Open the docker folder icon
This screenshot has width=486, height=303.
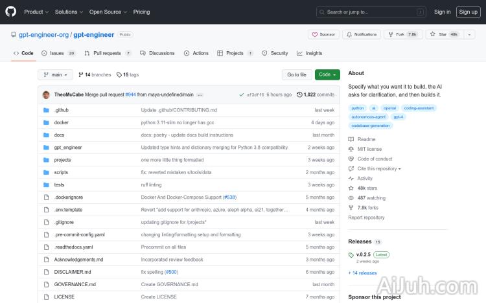(46, 122)
